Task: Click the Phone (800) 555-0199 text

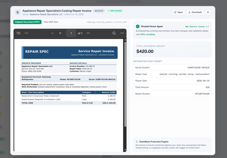Action: coord(32,71)
